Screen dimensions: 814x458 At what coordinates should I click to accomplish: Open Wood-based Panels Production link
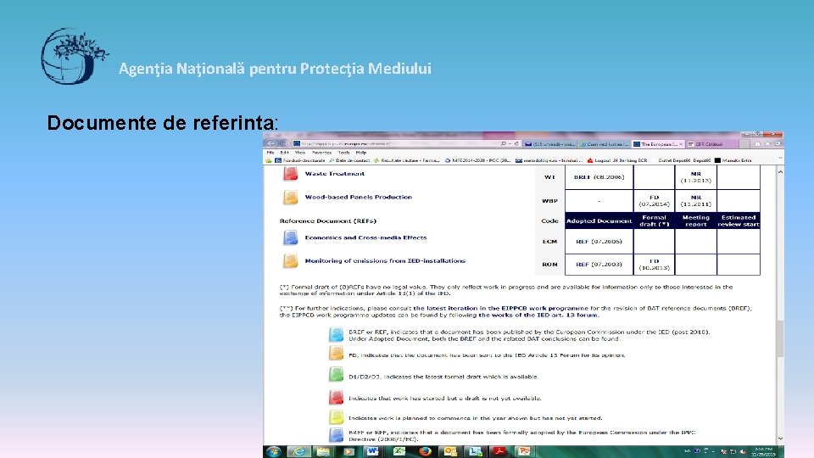358,198
